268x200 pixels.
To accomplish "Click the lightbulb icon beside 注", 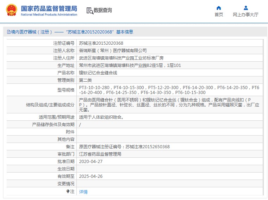I will point(68,191).
